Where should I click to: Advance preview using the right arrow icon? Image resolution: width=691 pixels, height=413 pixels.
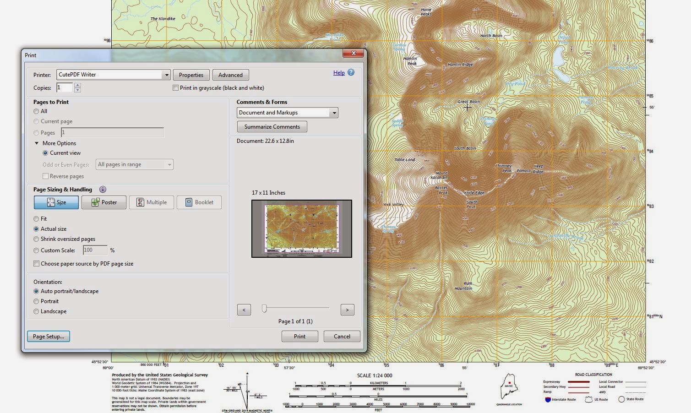point(347,310)
